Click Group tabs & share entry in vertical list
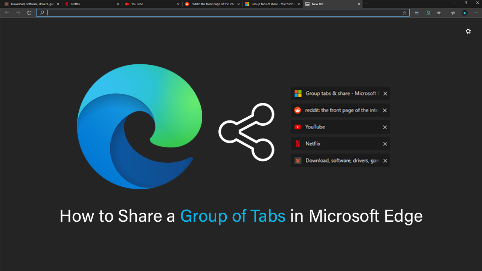This screenshot has height=271, width=482. (340, 93)
